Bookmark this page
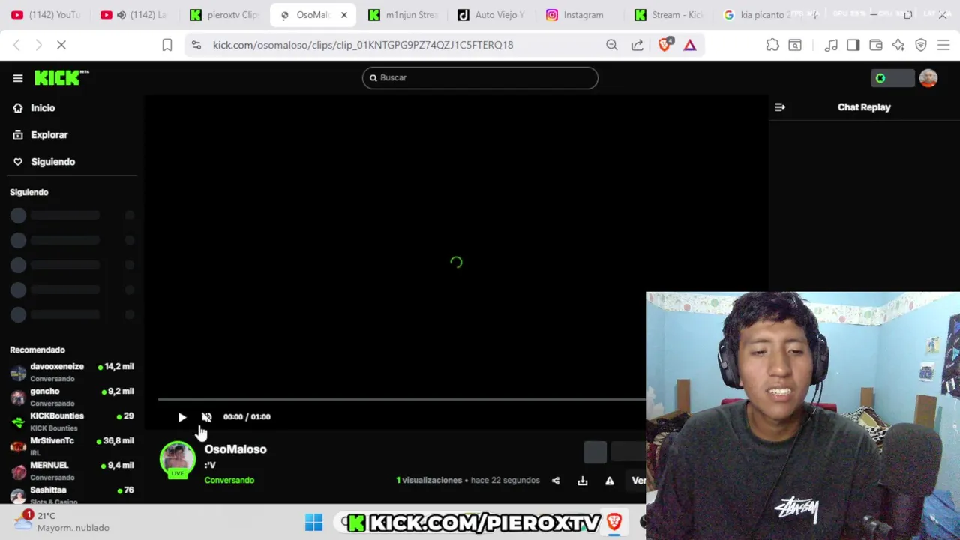The image size is (960, 540). 167,46
